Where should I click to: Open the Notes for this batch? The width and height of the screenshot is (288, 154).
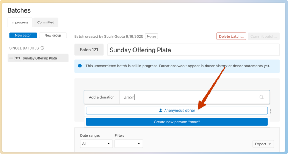coord(152,36)
